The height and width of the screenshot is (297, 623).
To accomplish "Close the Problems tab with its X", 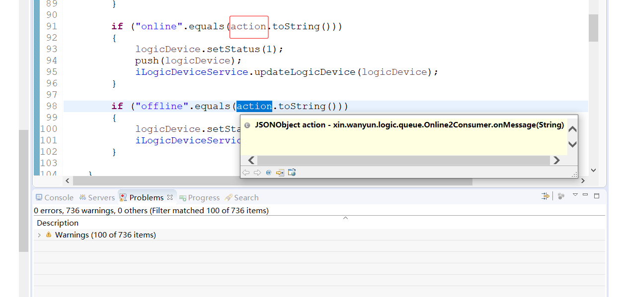I will (x=170, y=197).
